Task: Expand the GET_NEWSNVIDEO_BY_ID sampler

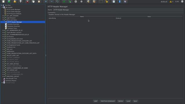Action: click(3, 30)
